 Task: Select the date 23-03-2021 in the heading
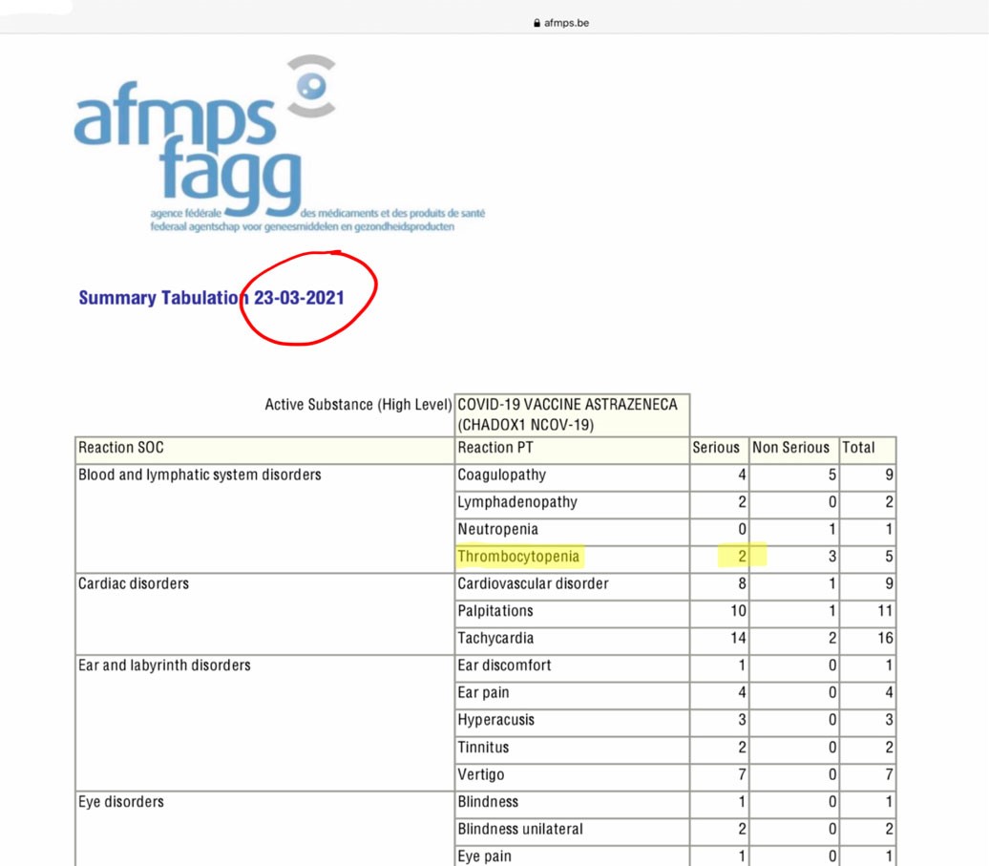point(297,298)
